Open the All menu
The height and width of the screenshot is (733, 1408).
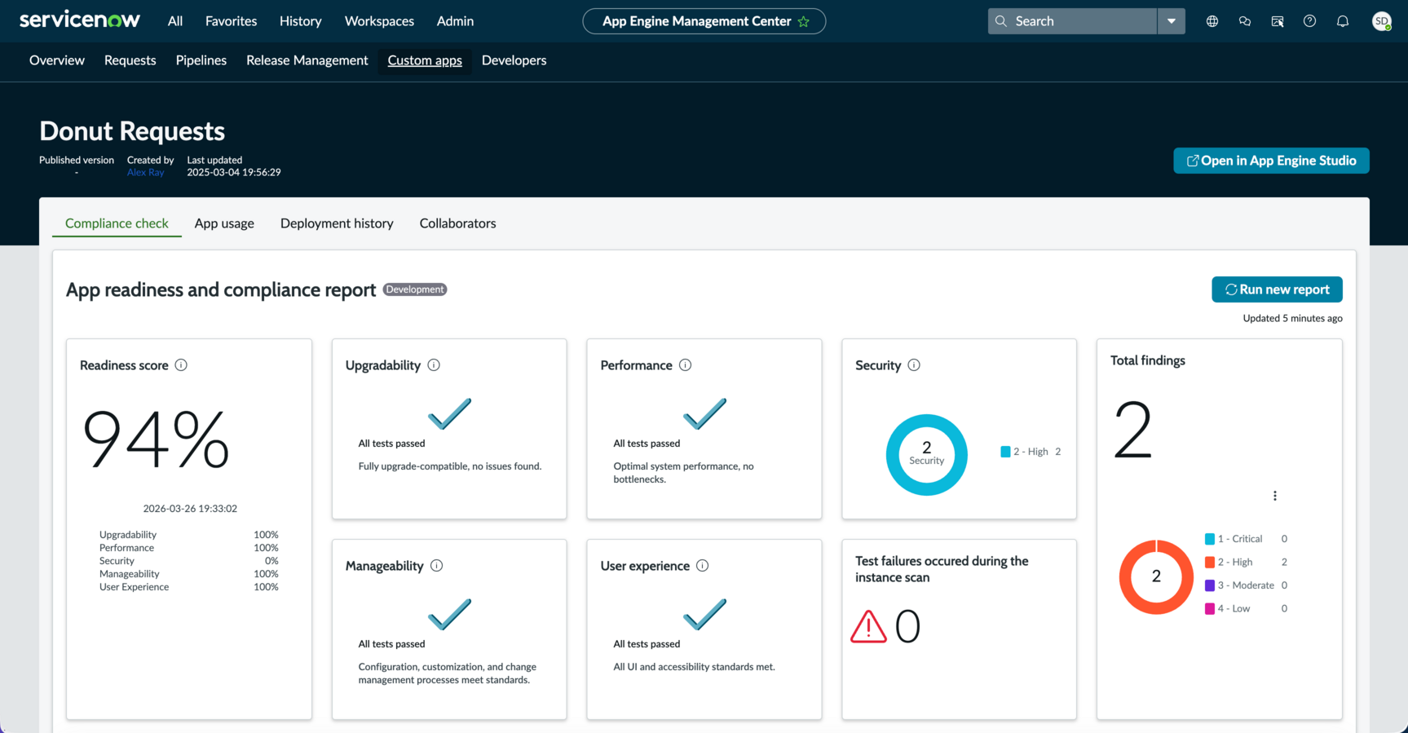175,21
